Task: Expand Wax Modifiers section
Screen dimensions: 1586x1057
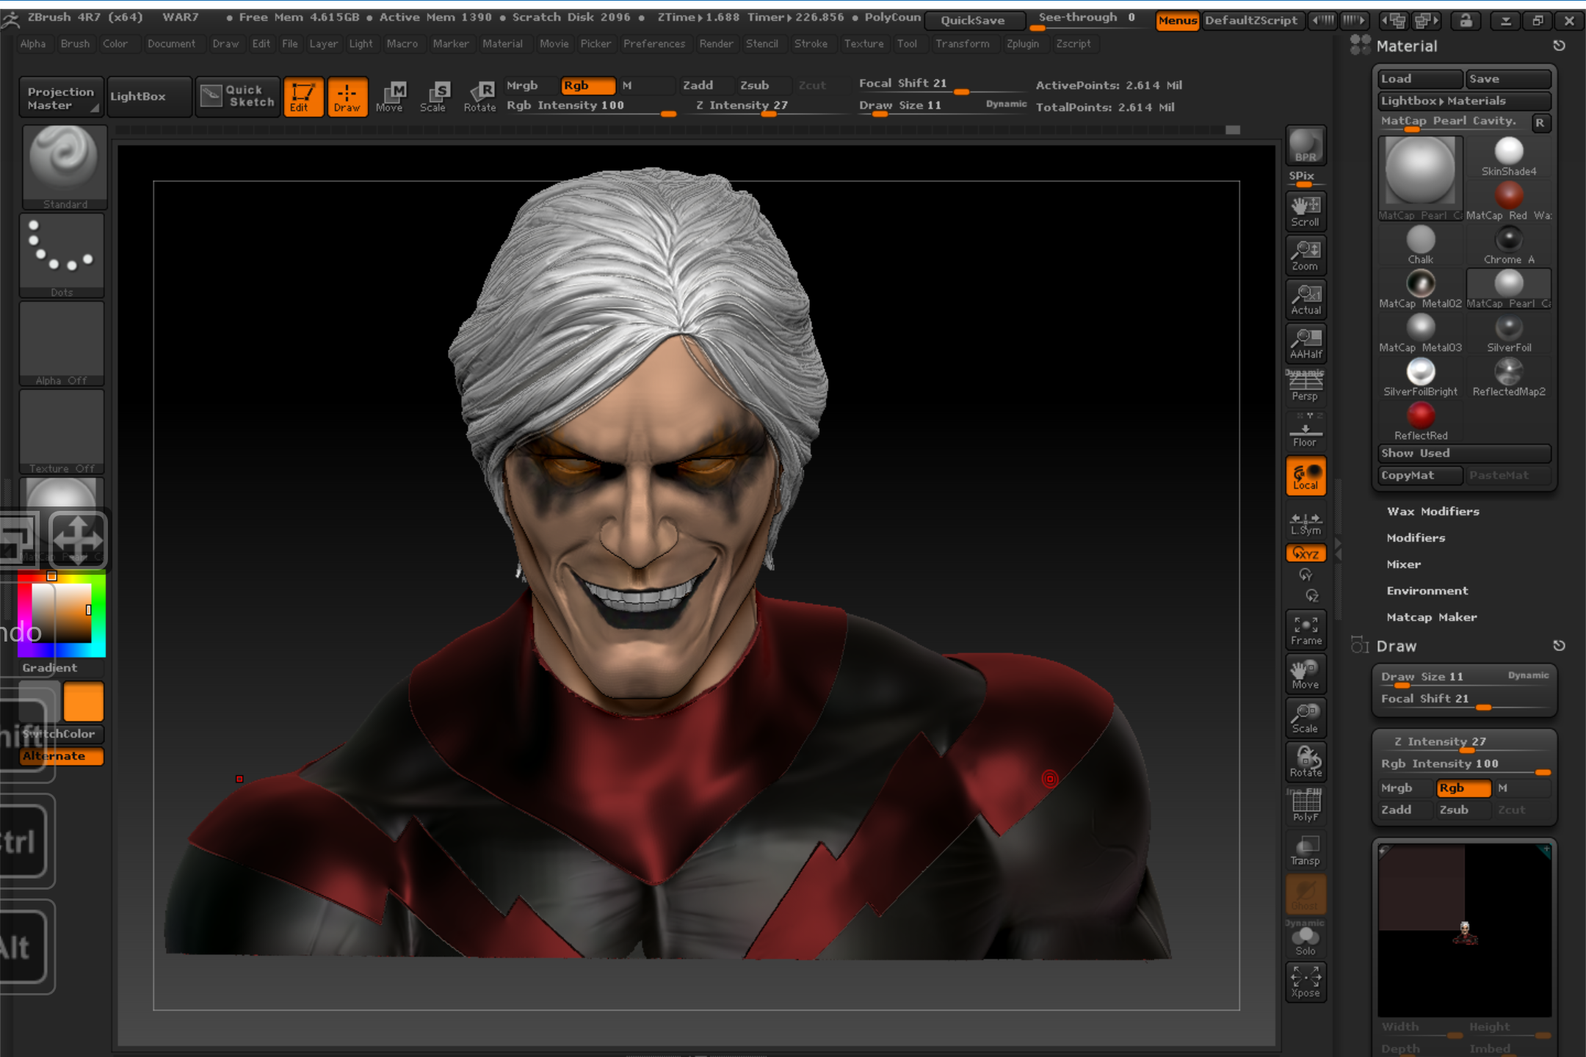Action: (1433, 512)
